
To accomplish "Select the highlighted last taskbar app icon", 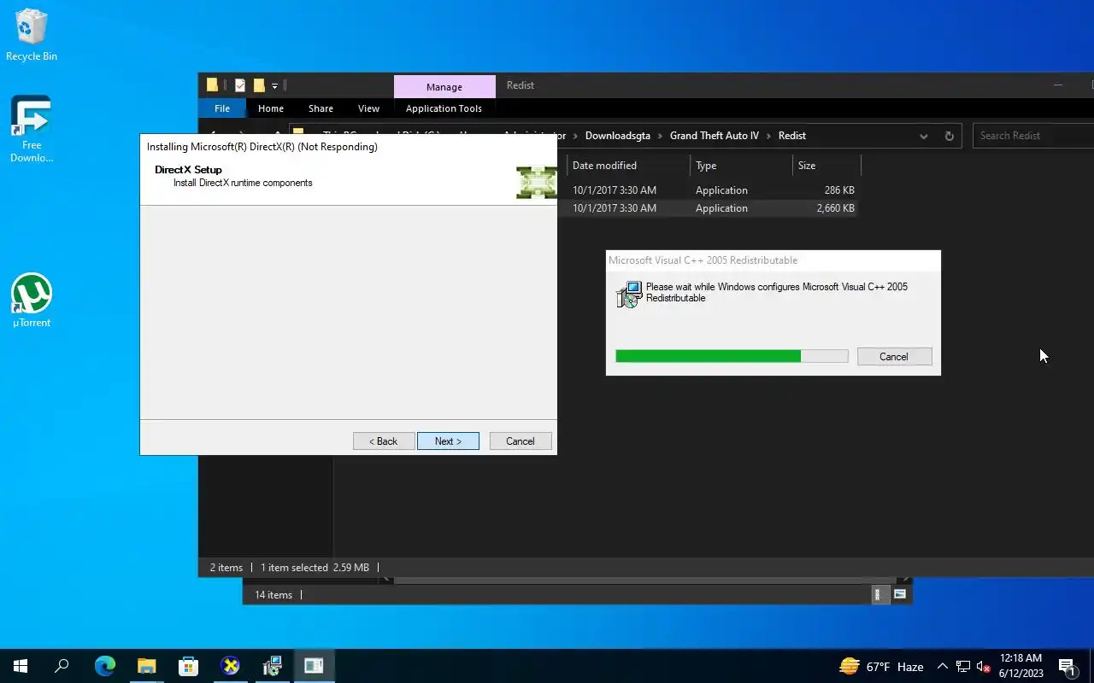I will pyautogui.click(x=314, y=666).
